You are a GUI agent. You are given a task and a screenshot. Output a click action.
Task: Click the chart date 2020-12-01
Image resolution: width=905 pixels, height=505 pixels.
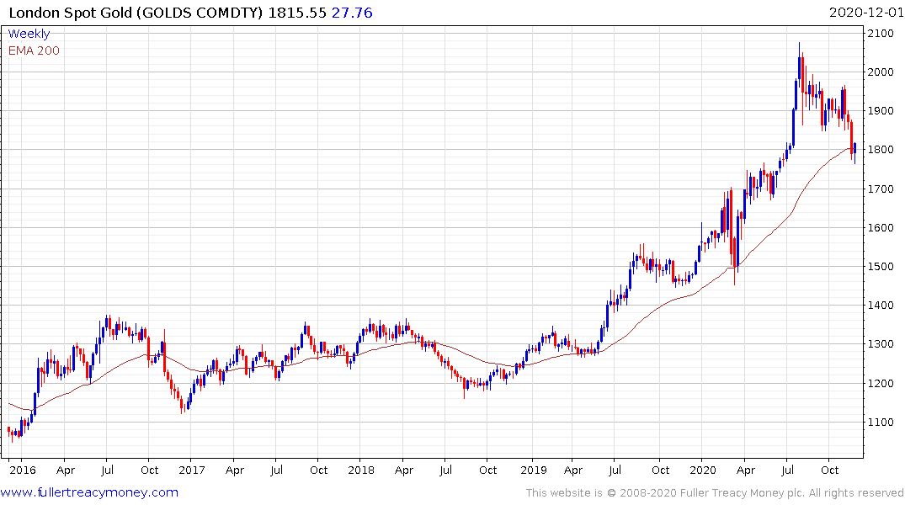pyautogui.click(x=866, y=13)
